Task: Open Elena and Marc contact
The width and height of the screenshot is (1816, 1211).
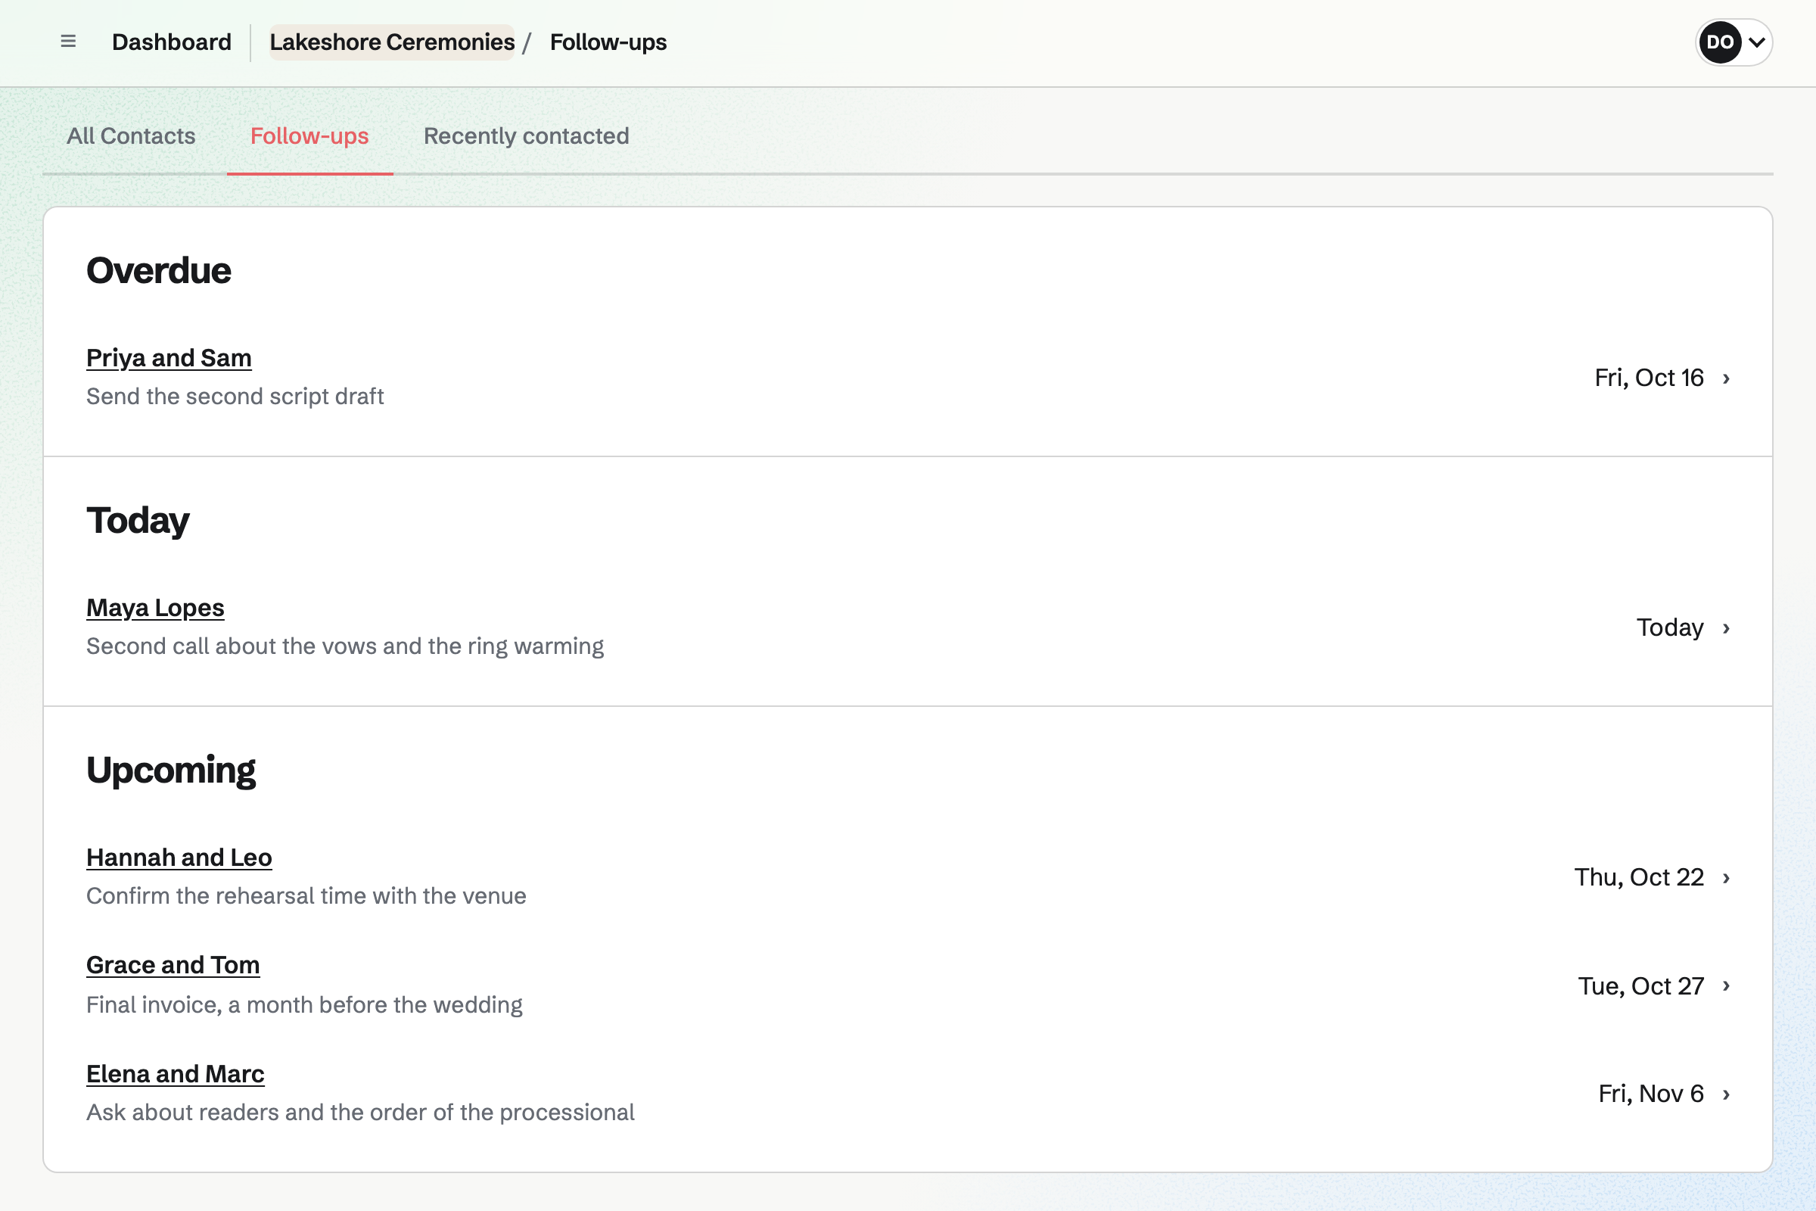Action: pyautogui.click(x=176, y=1074)
